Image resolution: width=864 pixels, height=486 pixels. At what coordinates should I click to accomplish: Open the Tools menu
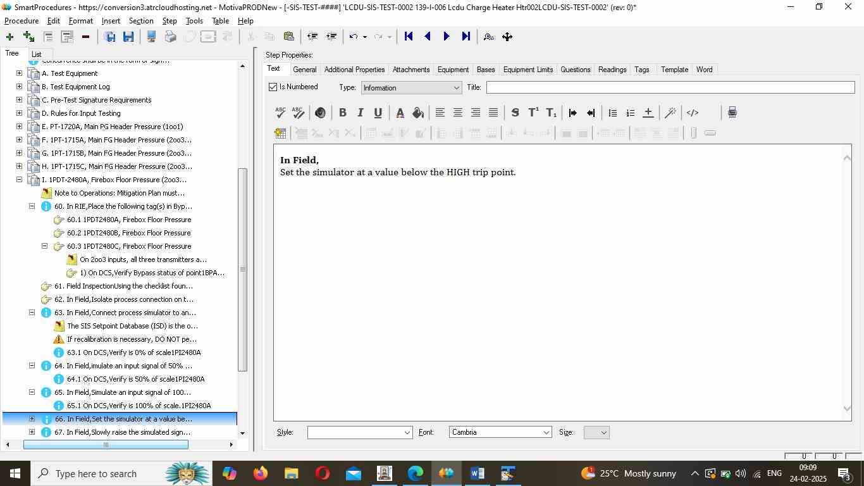(x=194, y=21)
